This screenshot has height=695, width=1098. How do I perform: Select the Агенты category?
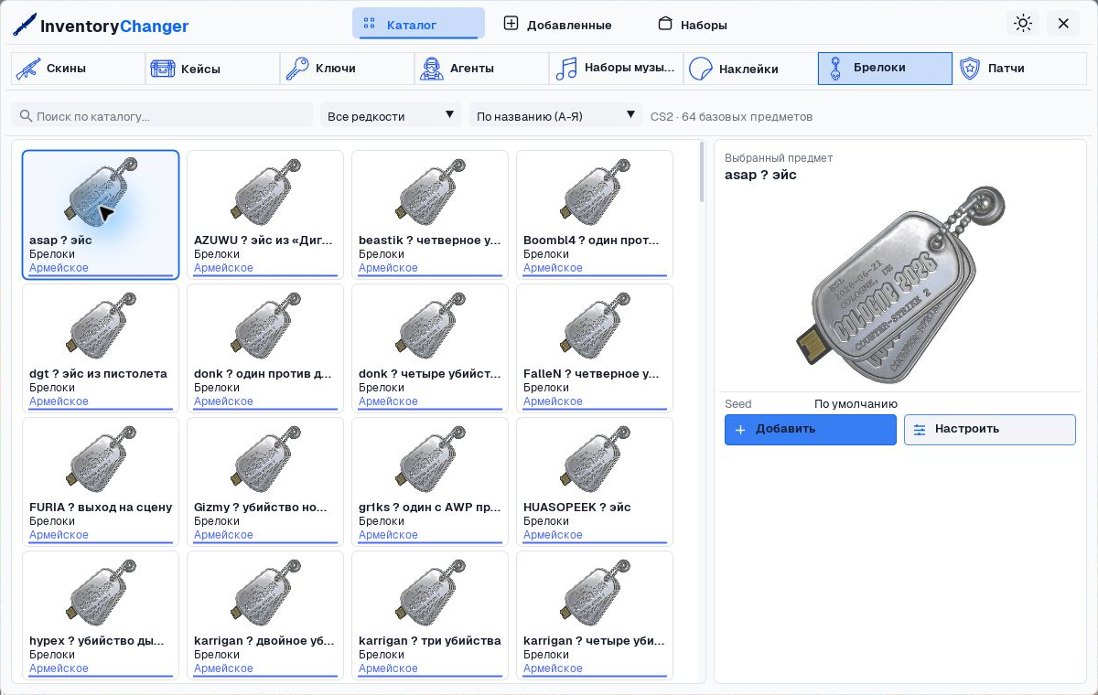[481, 69]
